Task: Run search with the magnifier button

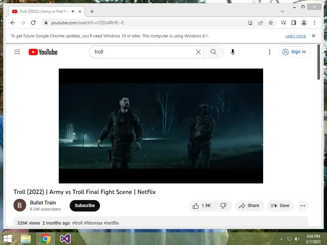Action: click(213, 52)
